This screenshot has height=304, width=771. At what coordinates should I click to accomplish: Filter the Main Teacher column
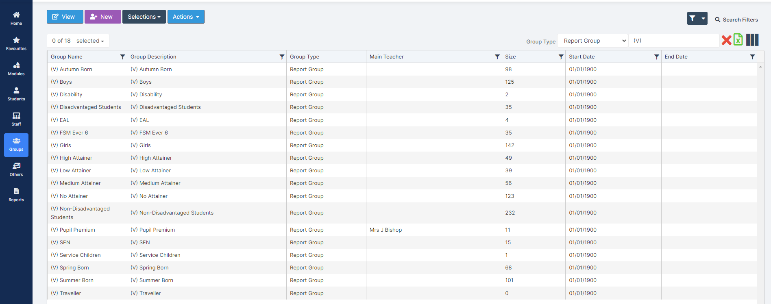pyautogui.click(x=497, y=57)
